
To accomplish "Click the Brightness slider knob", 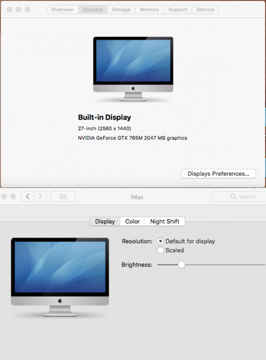I will (181, 264).
